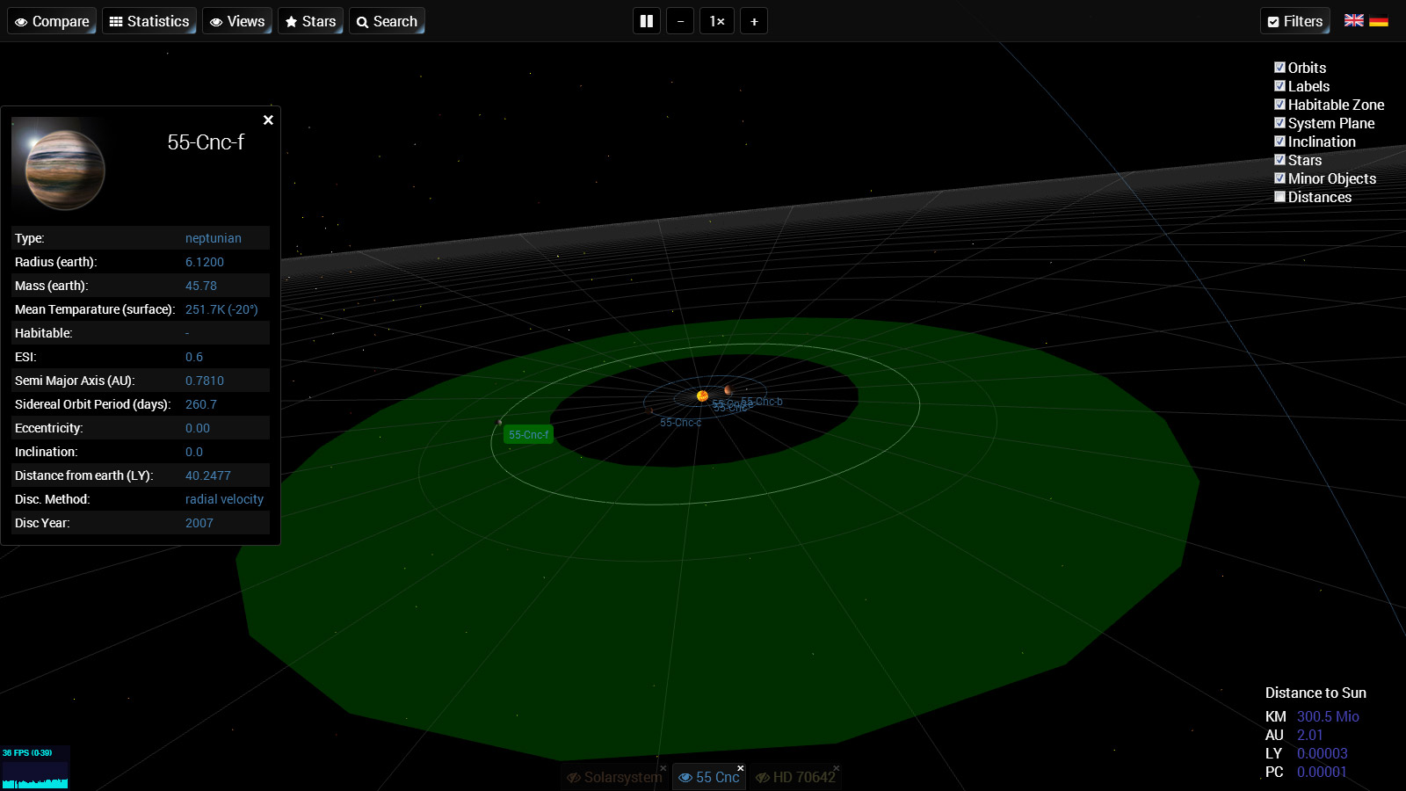Click the 'radial velocity' discovery method
Screen dimensions: 1406x791
pyautogui.click(x=224, y=499)
